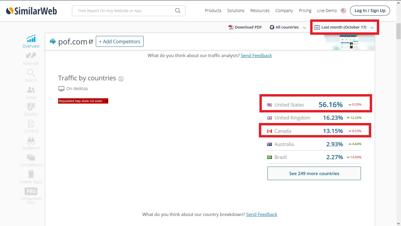Click Send Feedback link for country breakdown
Image resolution: width=401 pixels, height=226 pixels.
click(x=262, y=214)
